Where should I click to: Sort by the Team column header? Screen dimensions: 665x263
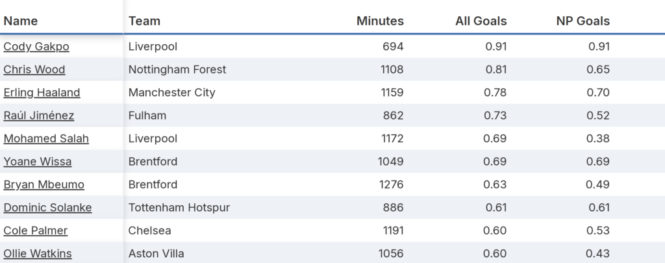(144, 21)
